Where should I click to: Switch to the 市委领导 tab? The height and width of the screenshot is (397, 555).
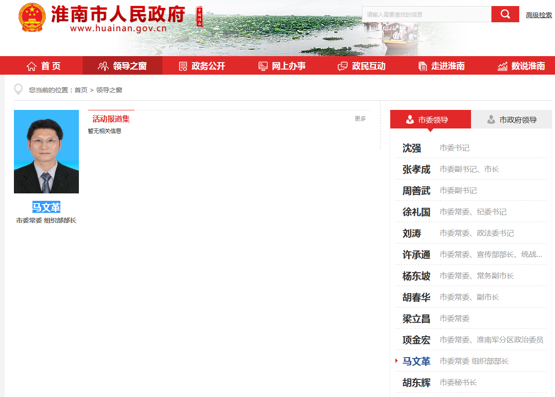click(431, 119)
